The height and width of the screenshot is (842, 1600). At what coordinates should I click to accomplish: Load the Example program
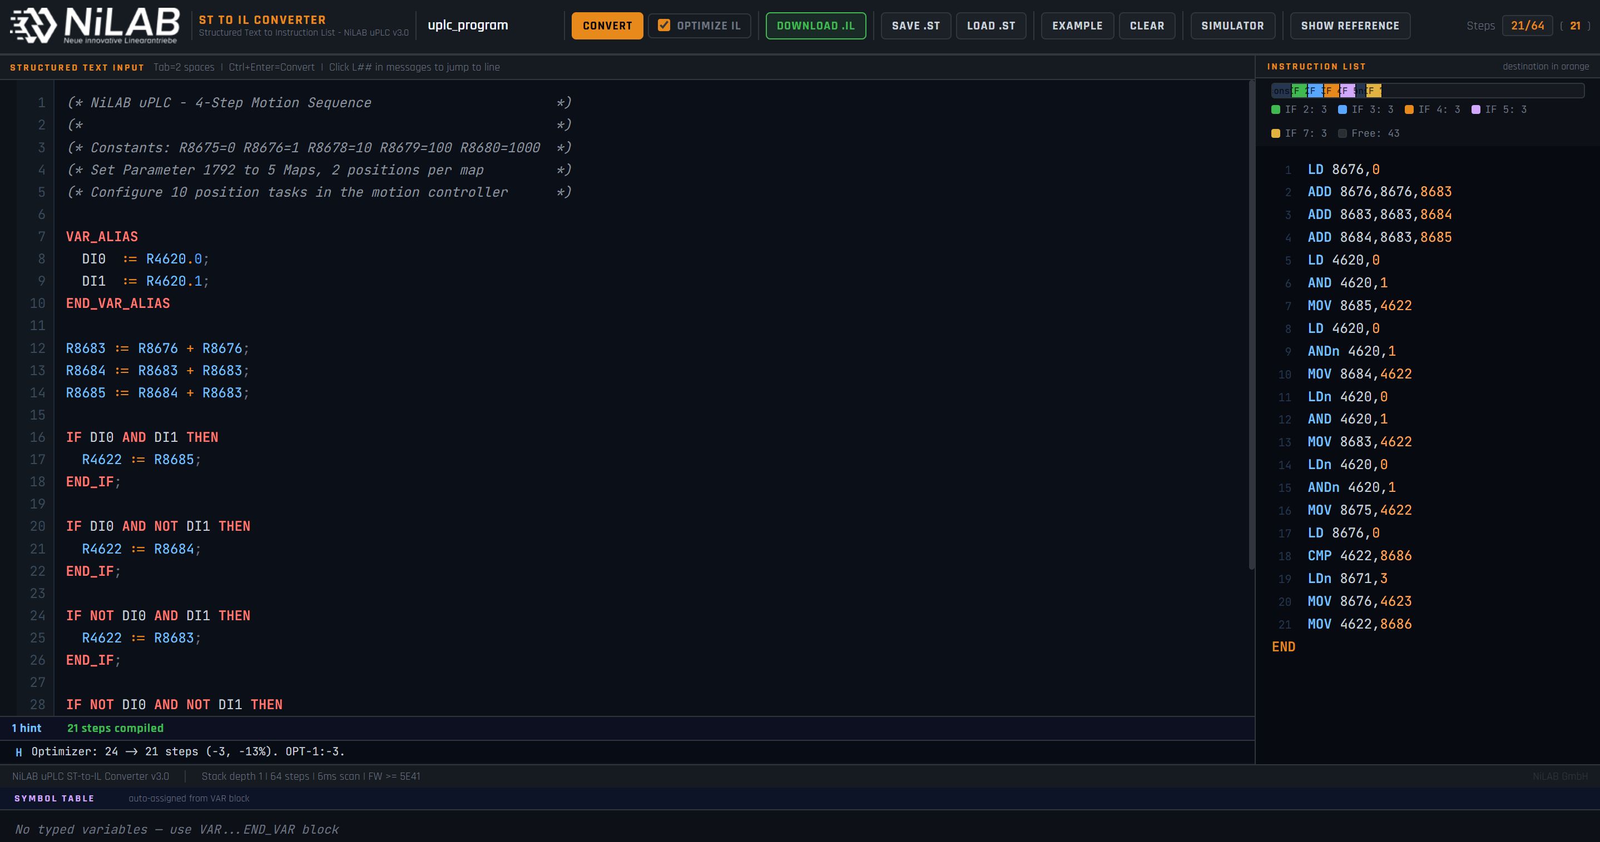pos(1076,26)
